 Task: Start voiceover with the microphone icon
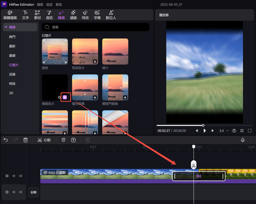[242, 140]
